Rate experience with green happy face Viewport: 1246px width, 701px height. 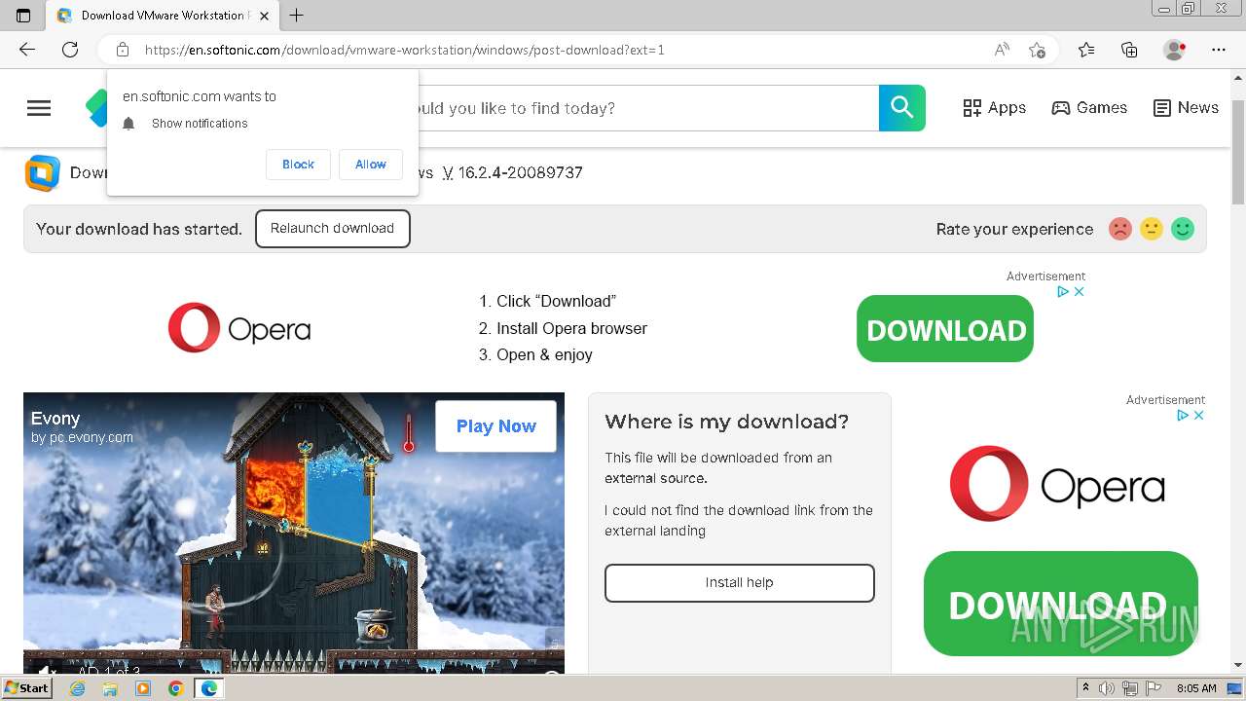(x=1183, y=229)
